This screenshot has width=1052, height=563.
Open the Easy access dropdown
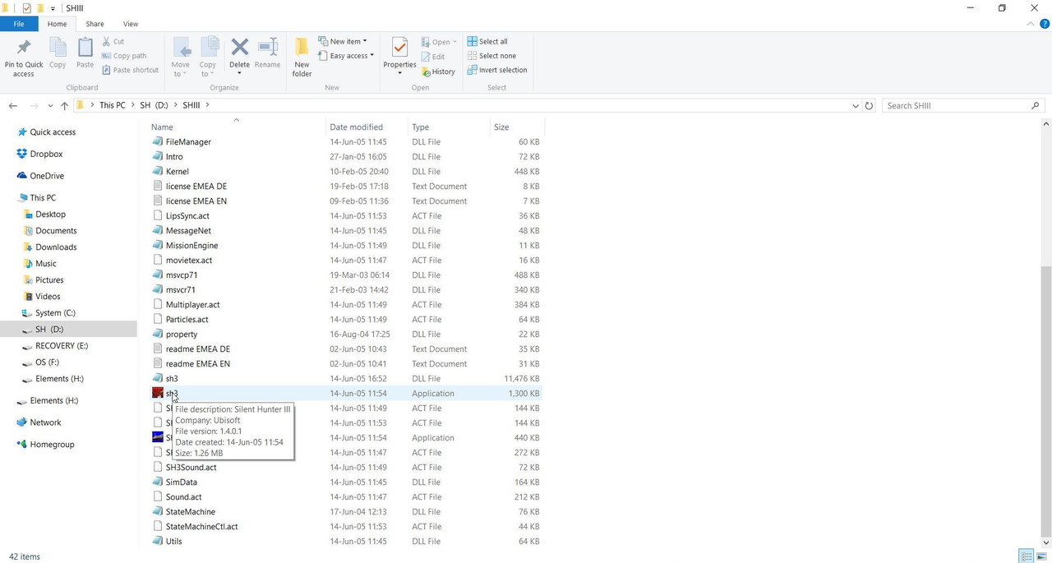[346, 56]
